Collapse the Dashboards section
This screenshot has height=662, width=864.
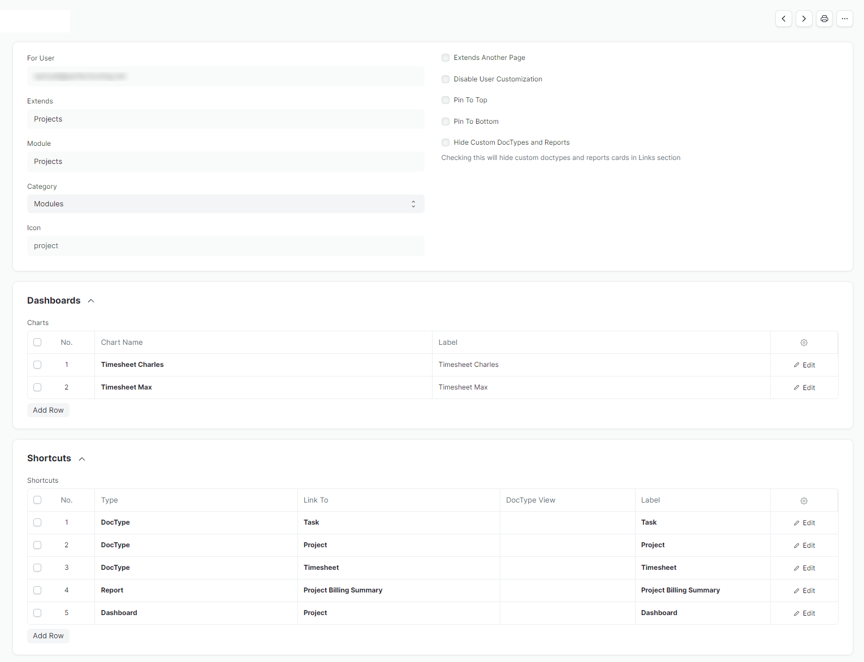coord(90,300)
